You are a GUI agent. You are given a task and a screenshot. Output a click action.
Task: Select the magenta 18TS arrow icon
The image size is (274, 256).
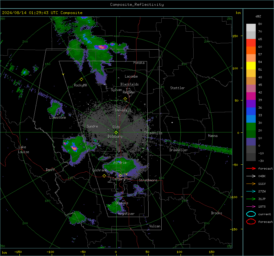coord(251,207)
